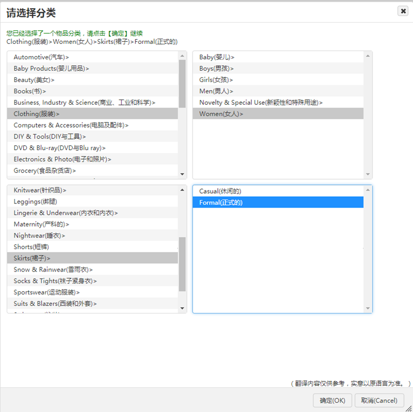
Task: Click down arrow of third list scrollbar
Action: pyautogui.click(x=182, y=308)
